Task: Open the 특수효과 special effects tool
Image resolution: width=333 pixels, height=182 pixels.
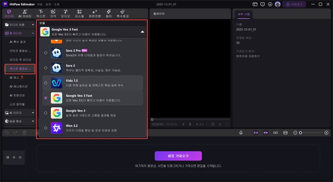Action: coord(122,14)
